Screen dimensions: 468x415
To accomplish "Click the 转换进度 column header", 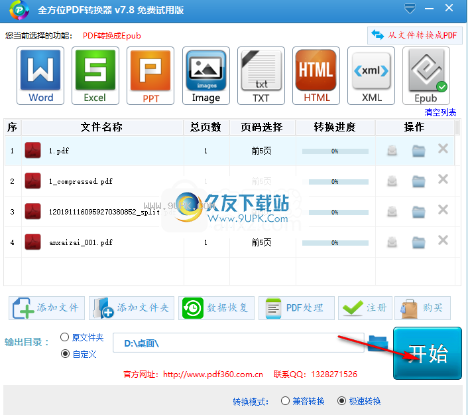I will coord(335,127).
